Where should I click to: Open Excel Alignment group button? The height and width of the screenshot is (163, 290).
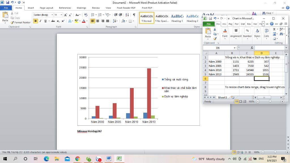(236, 33)
